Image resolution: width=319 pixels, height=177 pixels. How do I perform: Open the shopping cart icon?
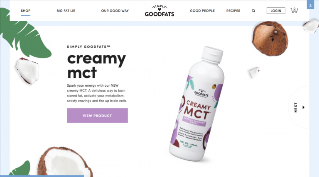tap(294, 10)
